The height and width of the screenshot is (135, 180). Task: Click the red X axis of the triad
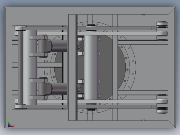12,126
